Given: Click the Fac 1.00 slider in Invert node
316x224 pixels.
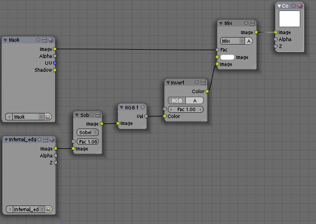Looking at the screenshot, I should pos(186,109).
